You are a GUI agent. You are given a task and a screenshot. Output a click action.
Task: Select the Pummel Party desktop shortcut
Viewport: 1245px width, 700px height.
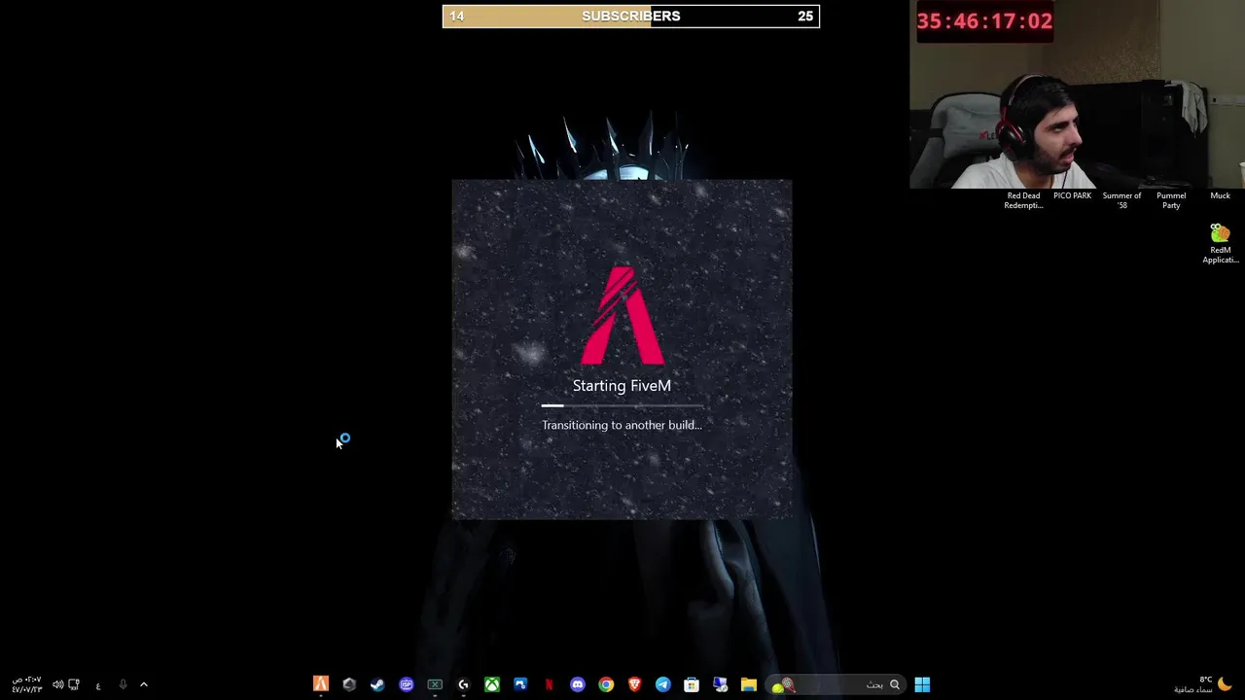1171,199
